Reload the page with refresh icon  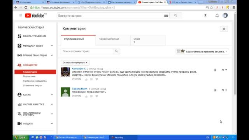pyautogui.click(x=26, y=7)
